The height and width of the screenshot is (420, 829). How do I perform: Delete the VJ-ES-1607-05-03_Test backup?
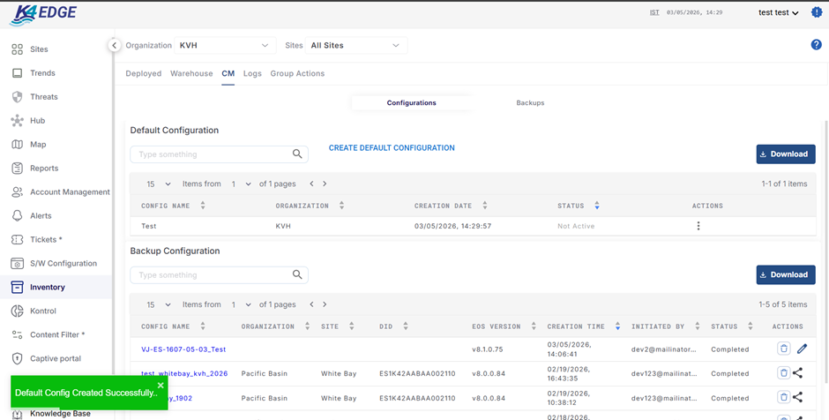coord(783,349)
